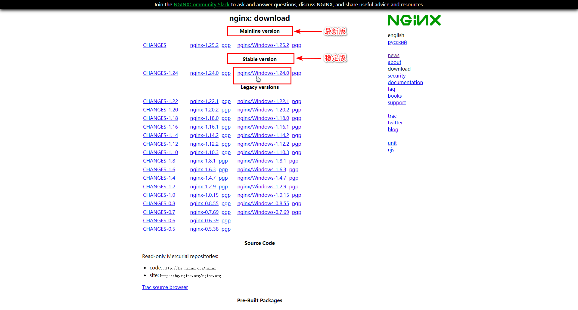Open the faq page

[x=391, y=89]
